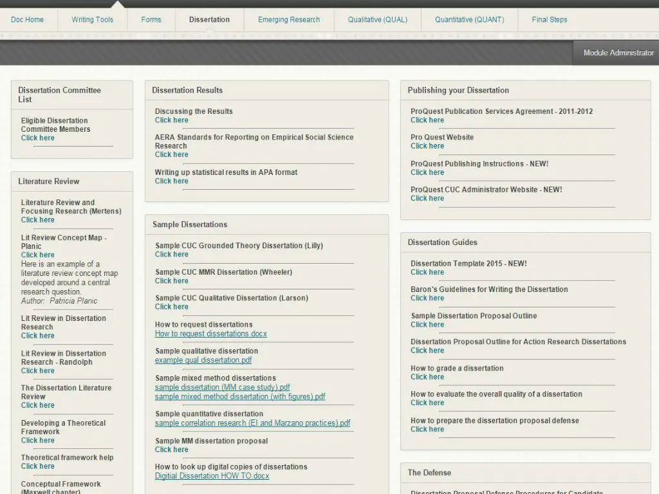Screen dimensions: 659x494
Task: Open the How to request dissertations.docx link
Action: (x=211, y=334)
